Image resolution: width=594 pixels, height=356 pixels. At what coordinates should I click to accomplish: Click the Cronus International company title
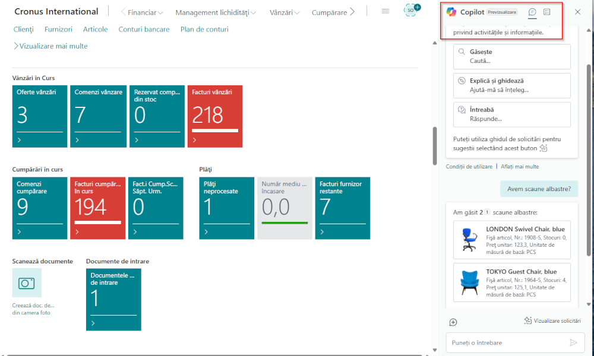tap(56, 12)
